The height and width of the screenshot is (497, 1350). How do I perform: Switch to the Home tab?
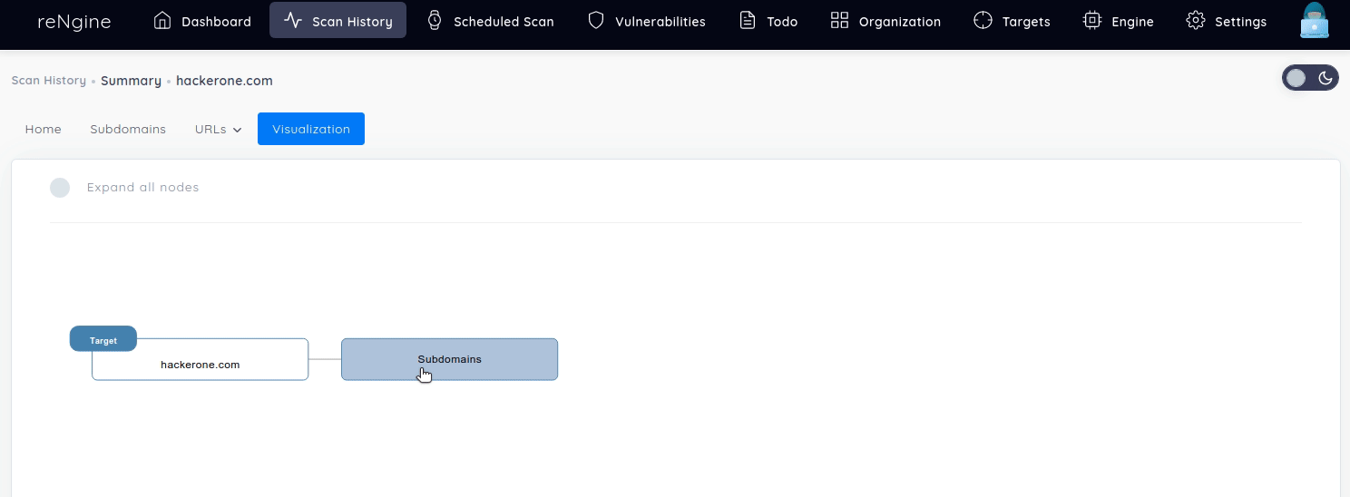[x=43, y=129]
